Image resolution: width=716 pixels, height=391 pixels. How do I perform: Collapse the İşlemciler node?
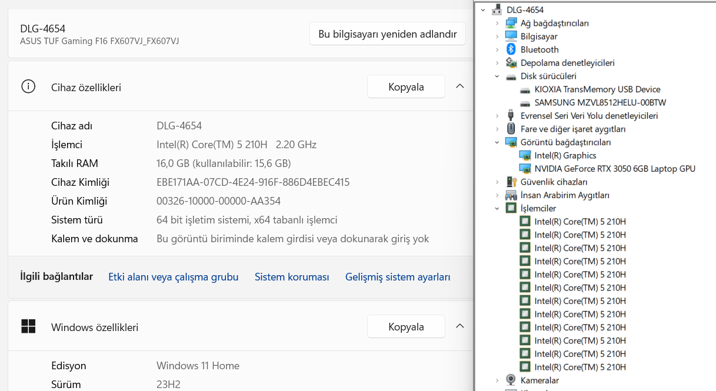click(497, 208)
